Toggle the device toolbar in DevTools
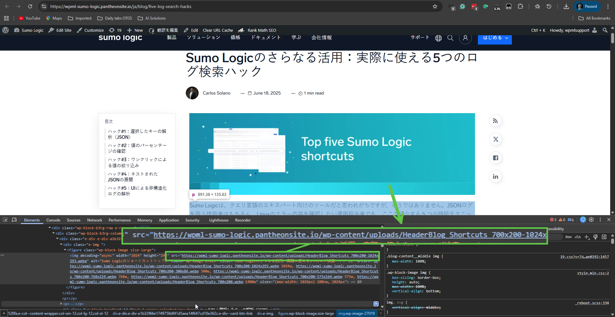 coord(14,220)
